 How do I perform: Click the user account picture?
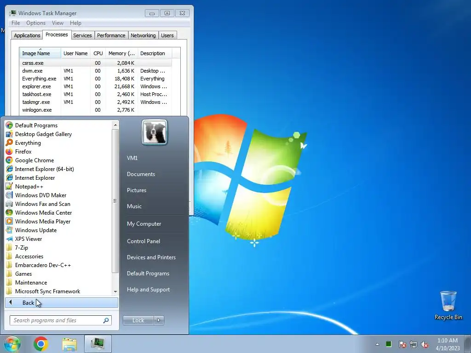[x=155, y=132]
